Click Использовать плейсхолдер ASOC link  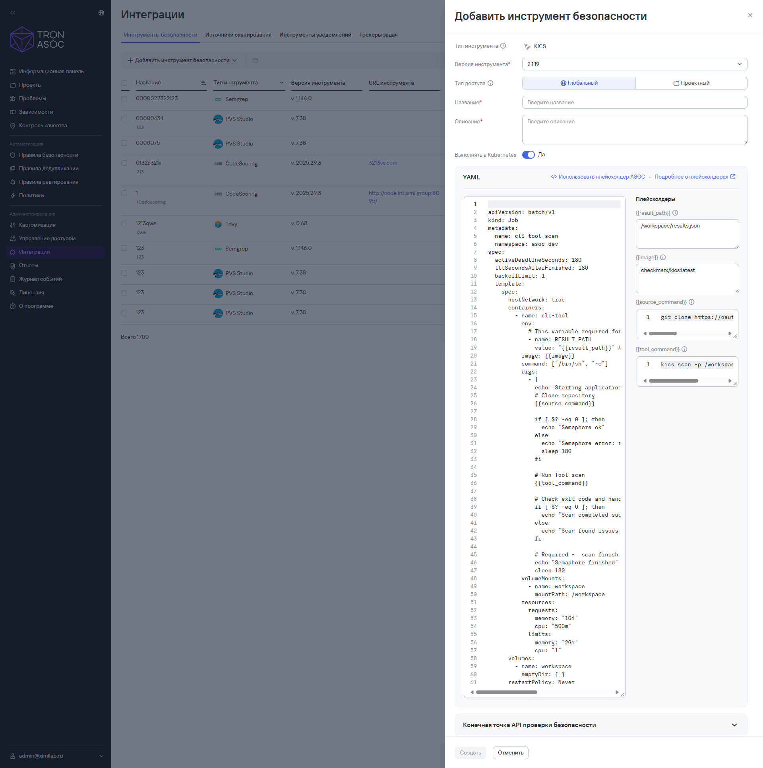(x=598, y=177)
